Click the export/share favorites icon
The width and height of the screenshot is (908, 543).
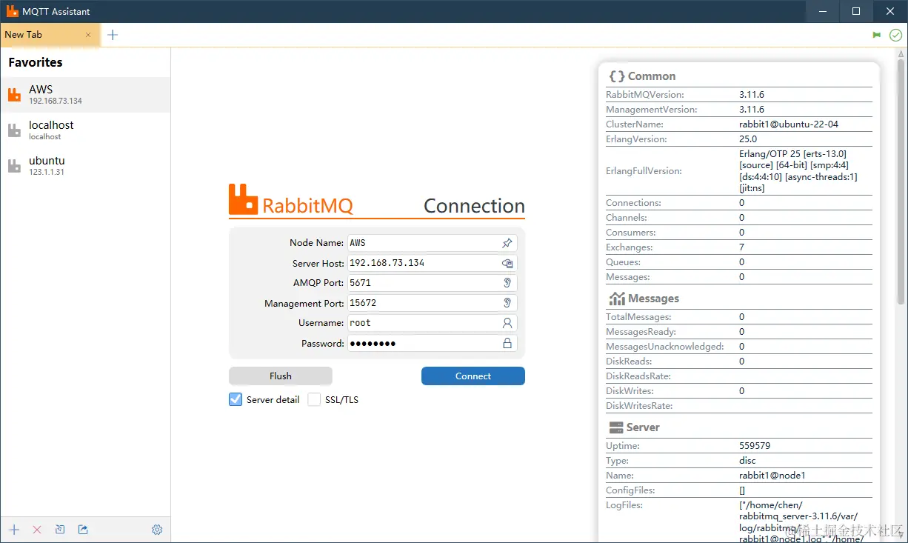point(83,530)
